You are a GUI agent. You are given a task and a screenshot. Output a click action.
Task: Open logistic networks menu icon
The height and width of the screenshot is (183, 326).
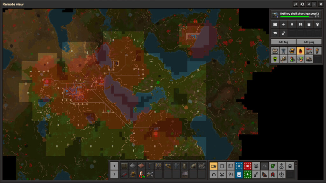[292, 25]
